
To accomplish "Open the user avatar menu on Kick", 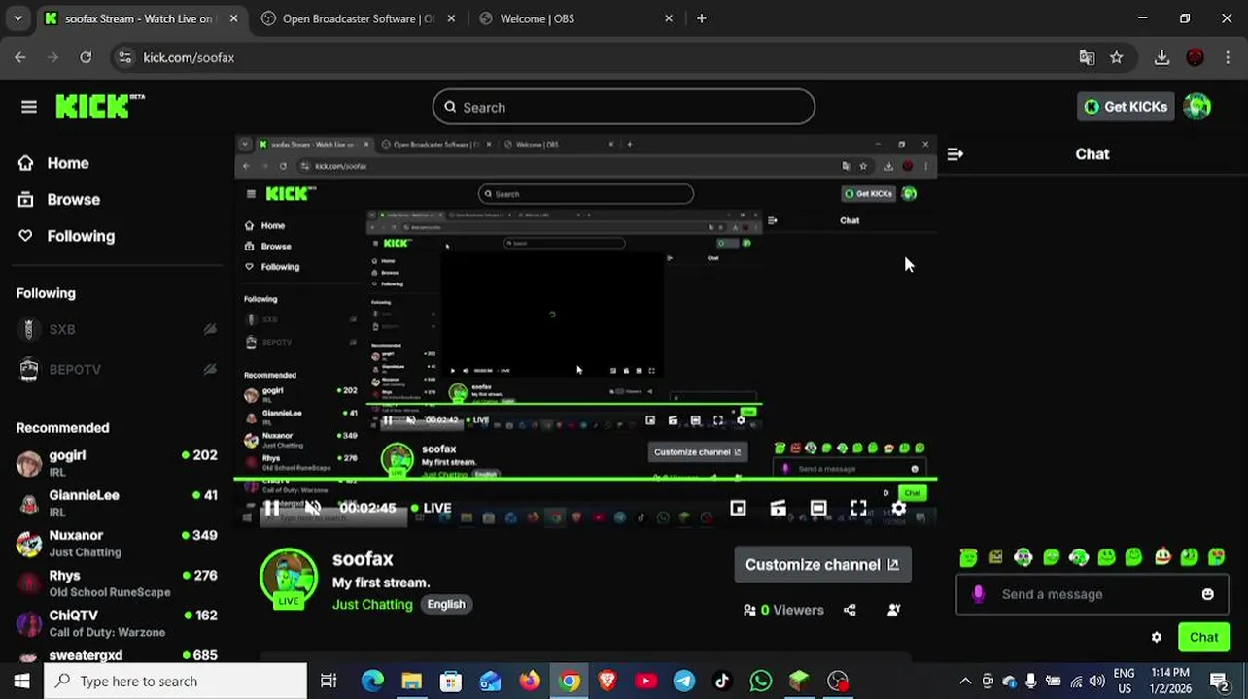I will point(1197,107).
